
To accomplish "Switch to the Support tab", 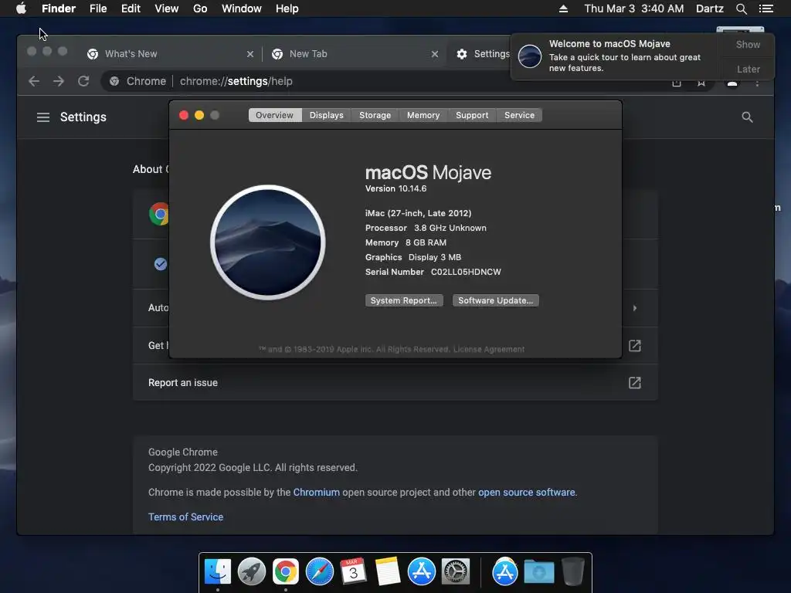I will (x=472, y=115).
